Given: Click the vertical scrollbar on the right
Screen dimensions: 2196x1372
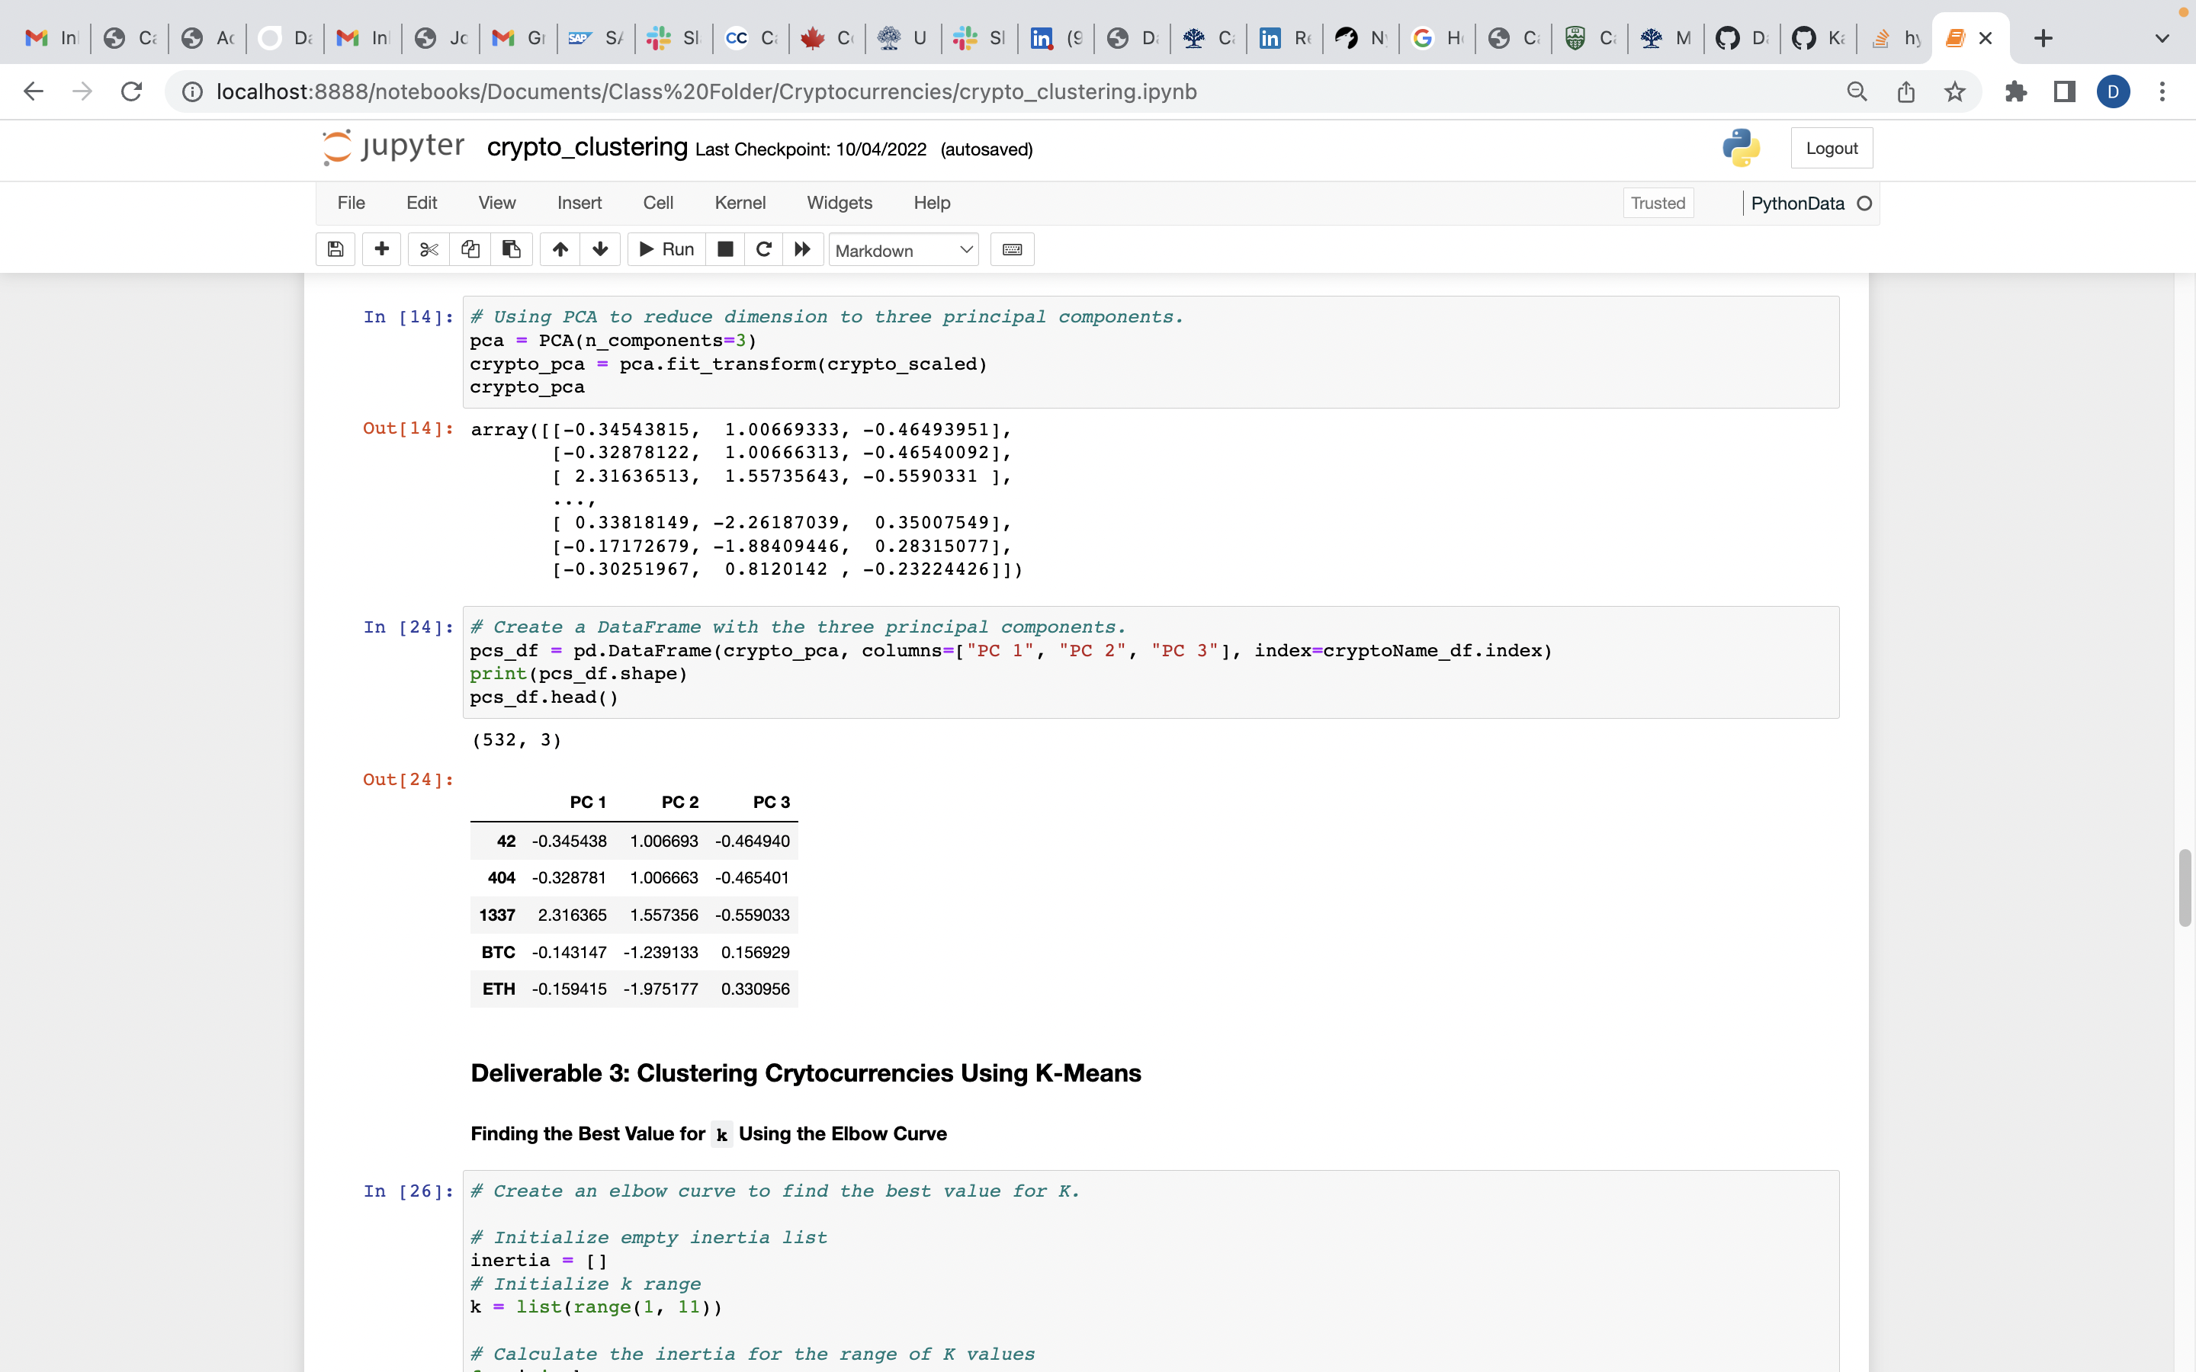Looking at the screenshot, I should pyautogui.click(x=2185, y=890).
